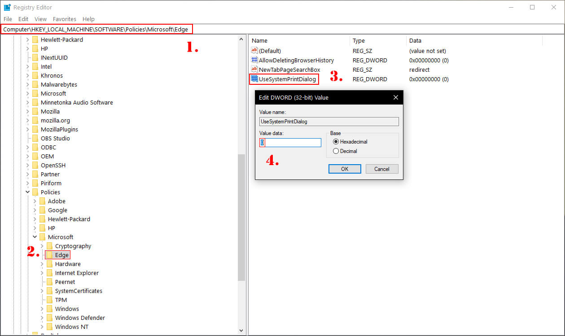Click the NewTabPageSearchBox string value icon
Viewport: 565px width, 336px height.
pos(254,70)
